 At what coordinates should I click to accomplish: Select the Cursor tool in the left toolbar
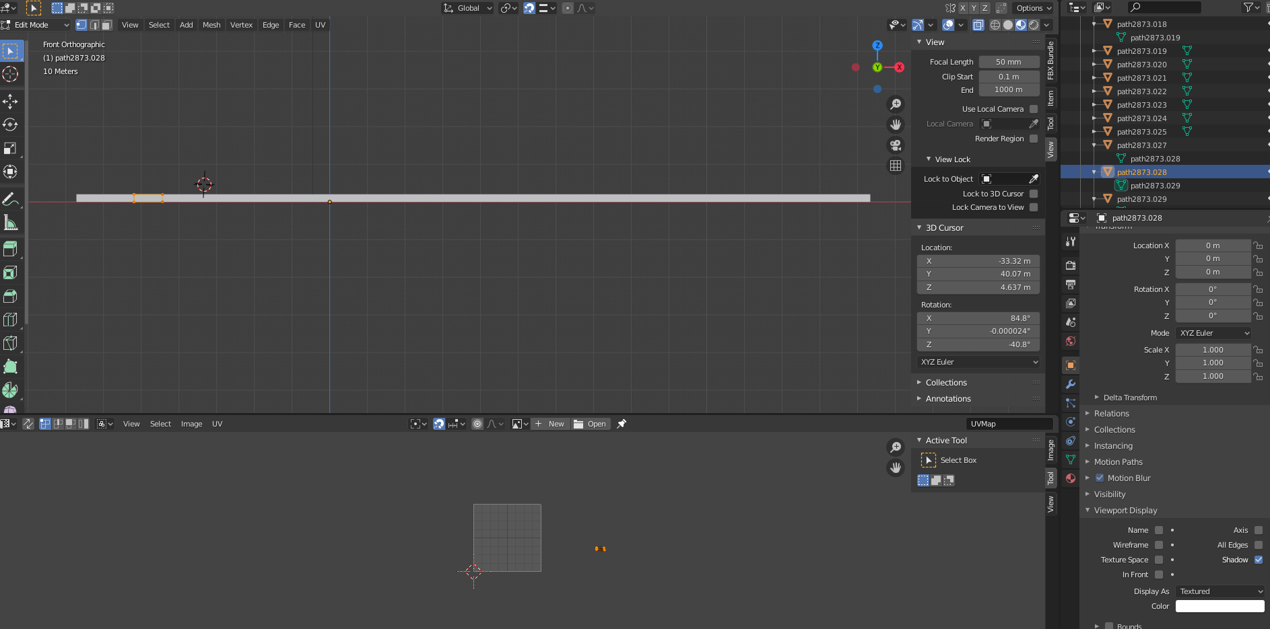10,74
